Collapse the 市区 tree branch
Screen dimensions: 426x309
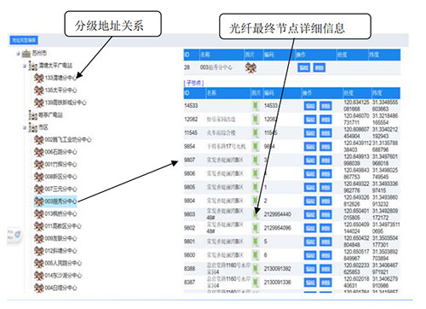tap(25, 128)
